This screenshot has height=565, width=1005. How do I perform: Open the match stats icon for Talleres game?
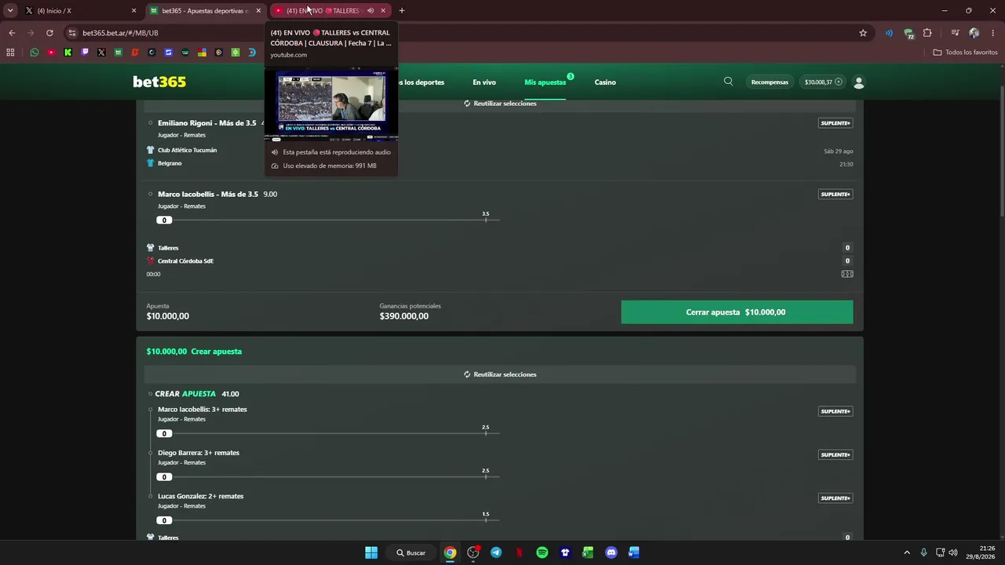coord(847,274)
